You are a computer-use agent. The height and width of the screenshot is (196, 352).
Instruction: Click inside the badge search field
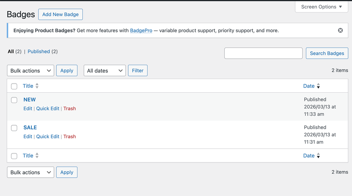(263, 53)
